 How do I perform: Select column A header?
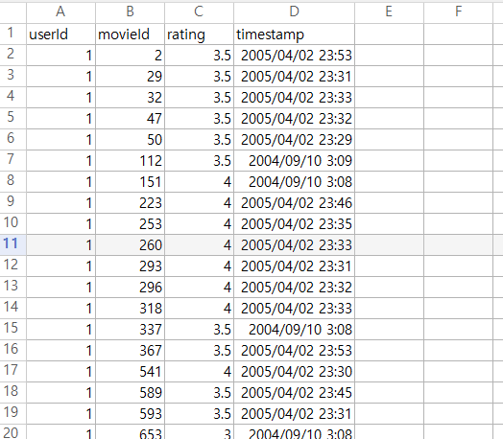pyautogui.click(x=60, y=12)
